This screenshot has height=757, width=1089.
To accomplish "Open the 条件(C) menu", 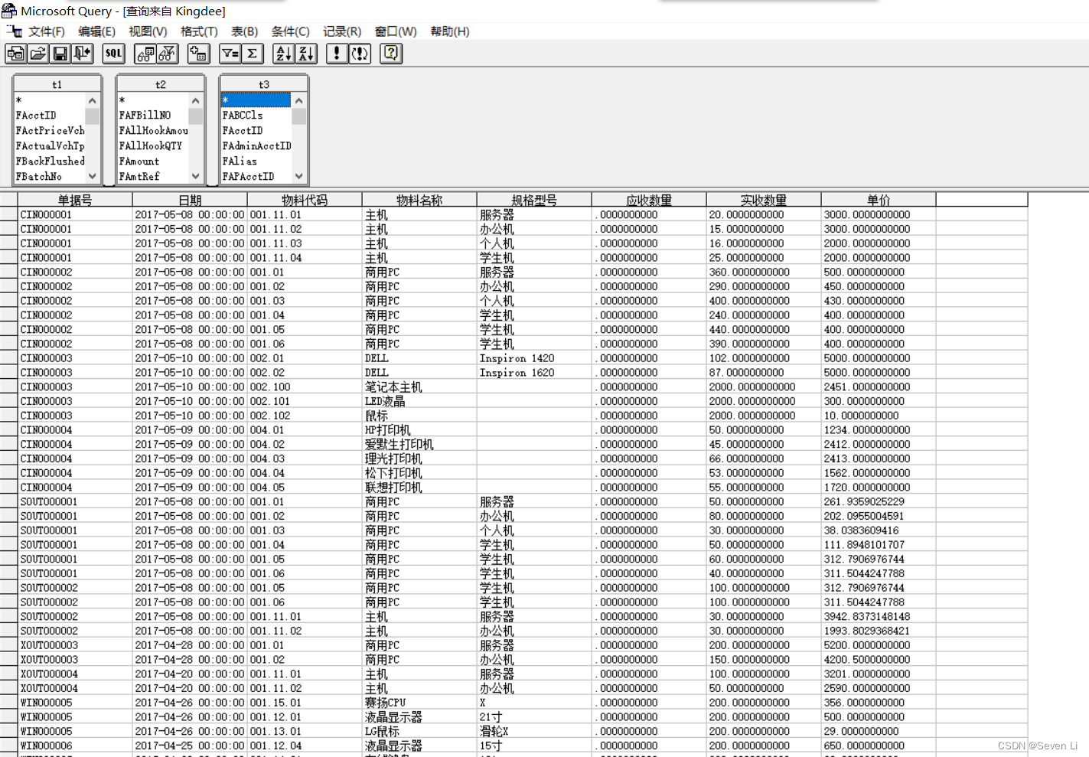I will click(x=291, y=31).
